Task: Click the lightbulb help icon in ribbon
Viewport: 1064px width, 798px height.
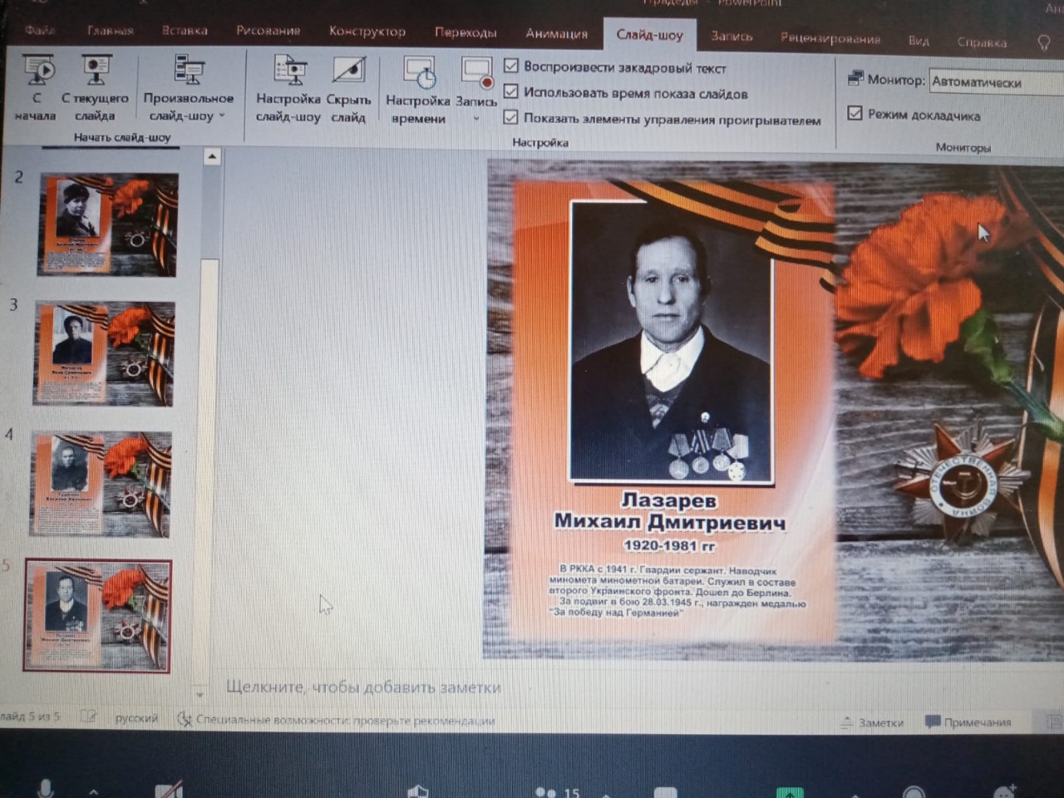Action: pos(1044,42)
